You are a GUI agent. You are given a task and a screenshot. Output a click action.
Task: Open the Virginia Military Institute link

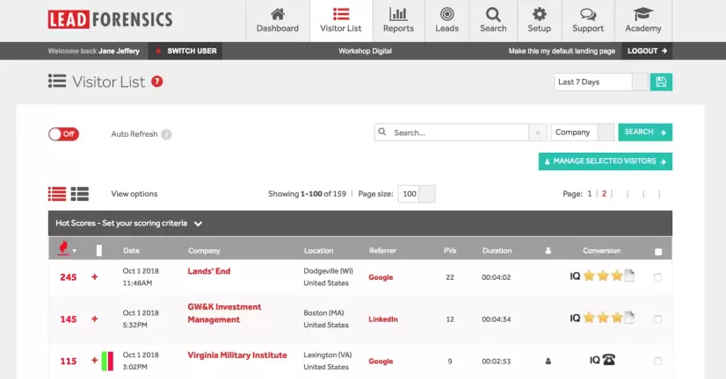(237, 355)
